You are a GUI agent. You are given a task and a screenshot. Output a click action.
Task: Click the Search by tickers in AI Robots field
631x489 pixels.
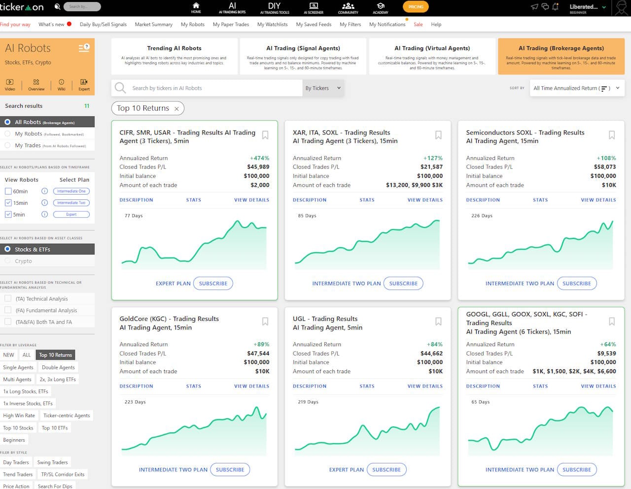(x=207, y=88)
